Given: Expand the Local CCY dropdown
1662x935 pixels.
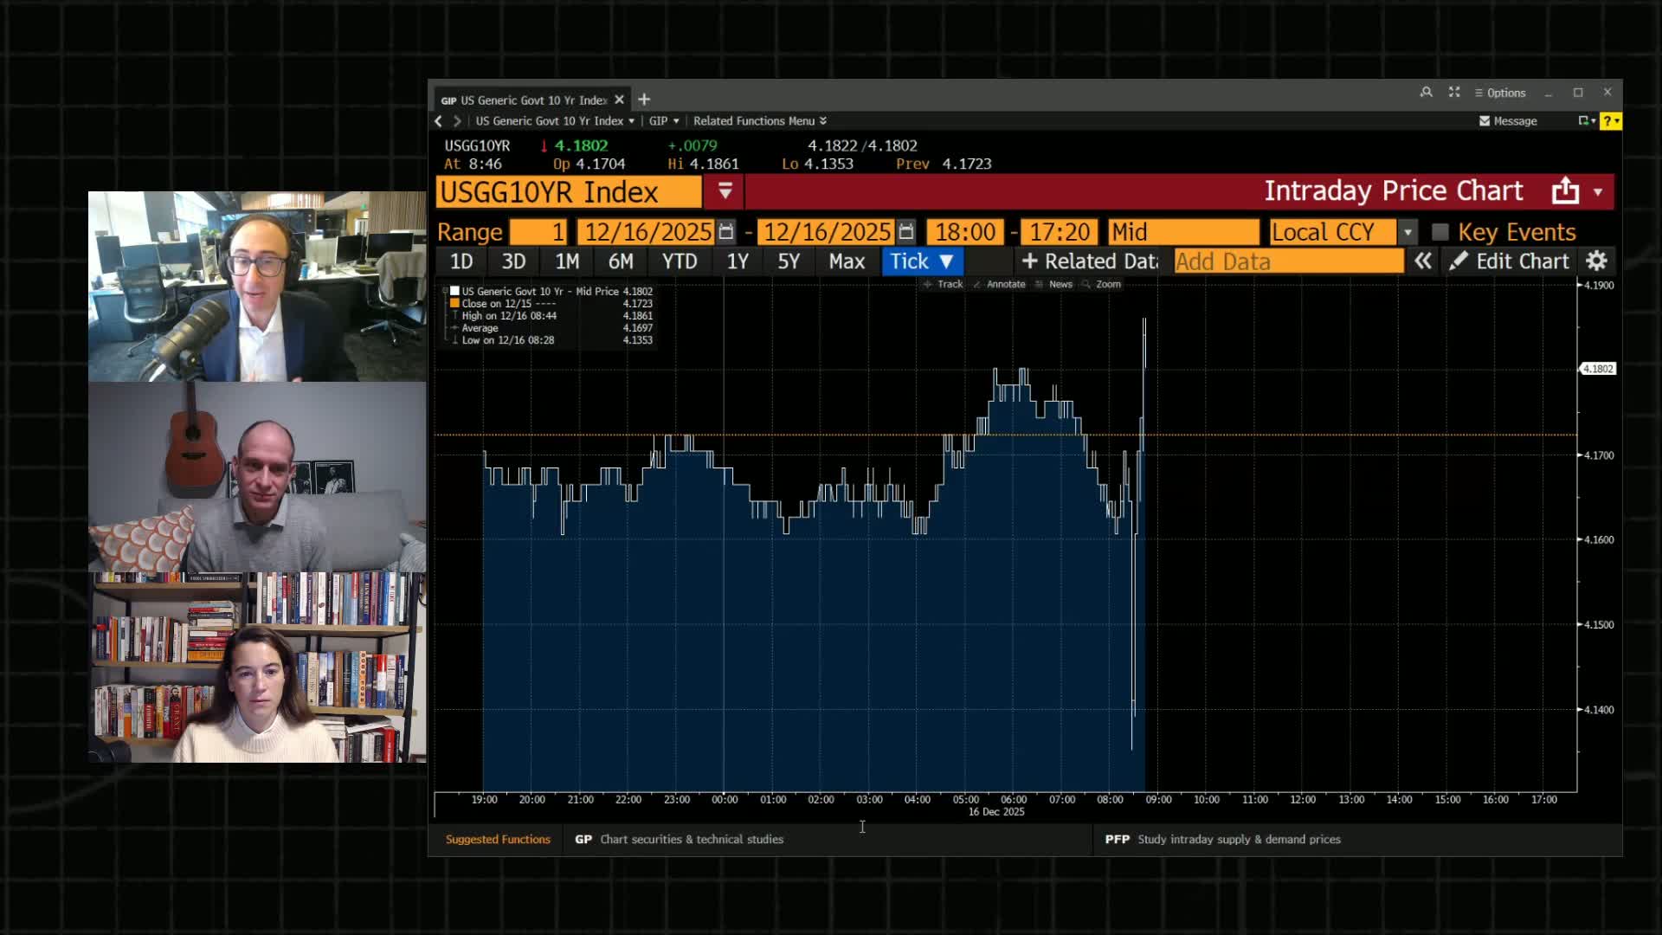Looking at the screenshot, I should point(1408,231).
